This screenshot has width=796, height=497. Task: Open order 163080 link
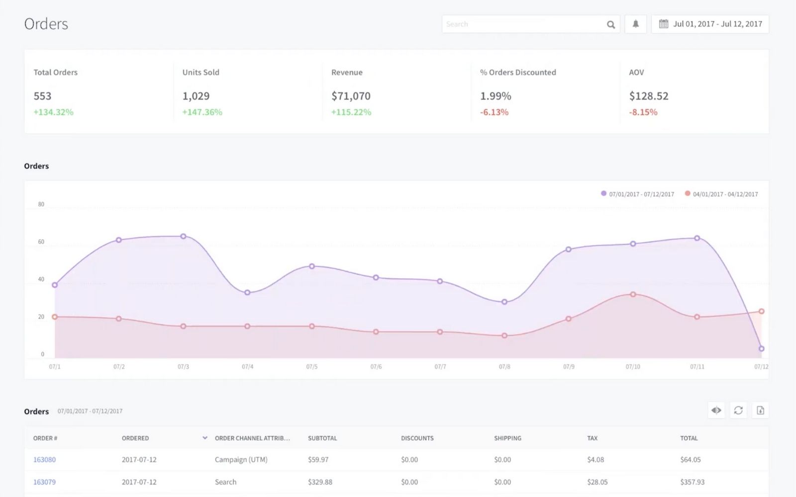44,460
